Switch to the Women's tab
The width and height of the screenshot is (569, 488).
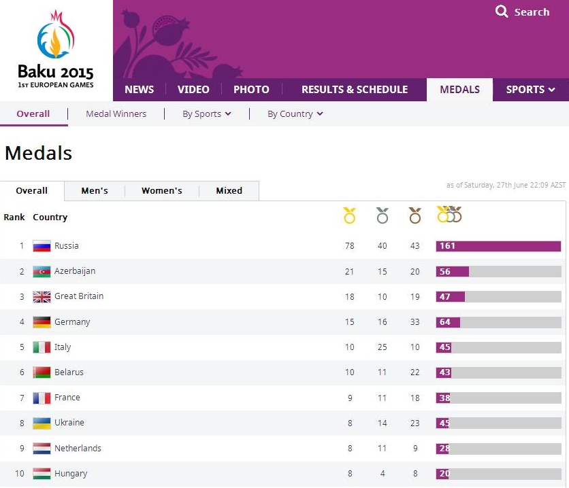[x=162, y=191]
